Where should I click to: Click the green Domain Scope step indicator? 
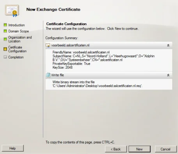pos(5,31)
